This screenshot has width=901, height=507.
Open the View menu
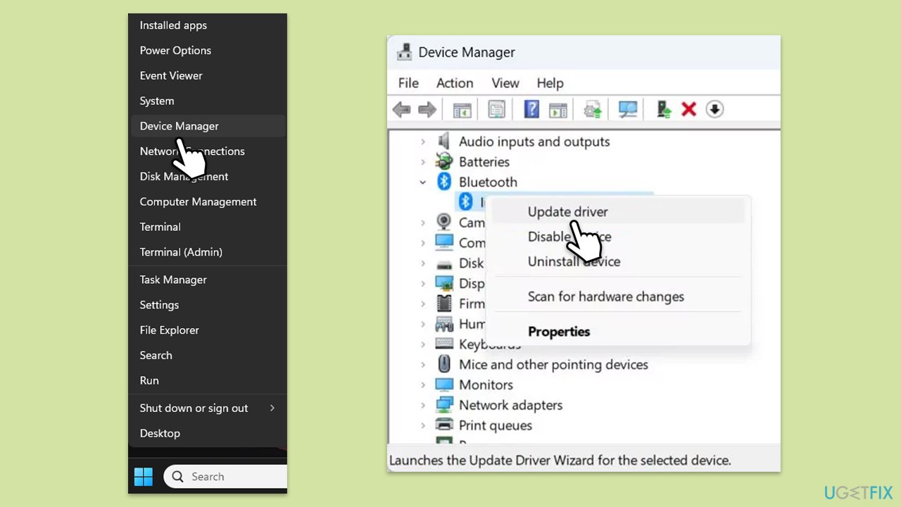click(505, 83)
